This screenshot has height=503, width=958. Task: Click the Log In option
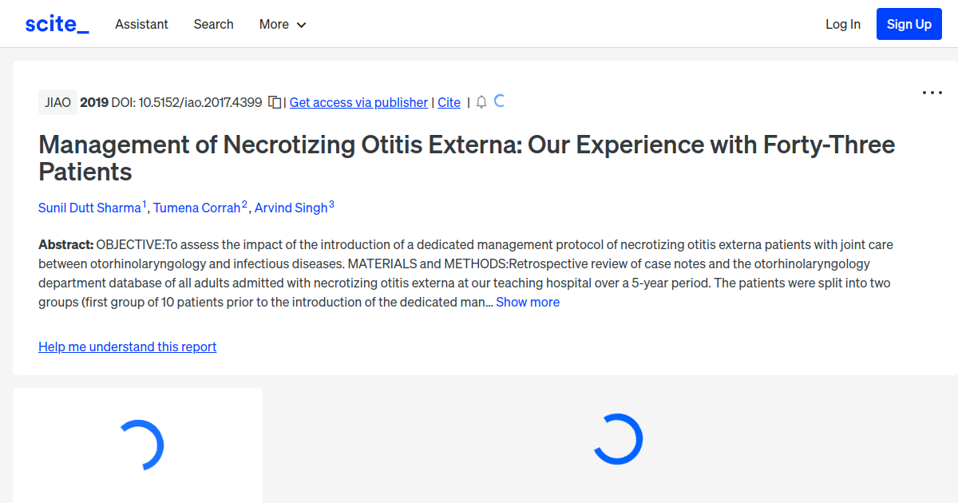coord(843,25)
